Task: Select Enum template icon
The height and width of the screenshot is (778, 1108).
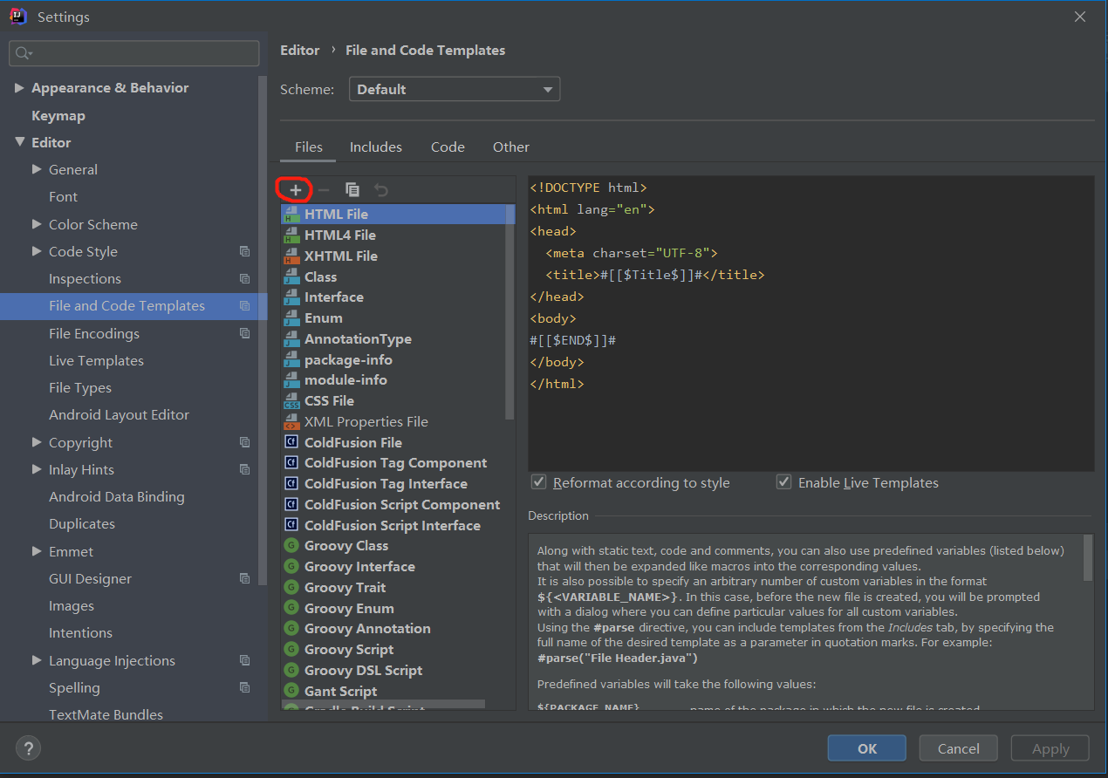Action: click(291, 318)
